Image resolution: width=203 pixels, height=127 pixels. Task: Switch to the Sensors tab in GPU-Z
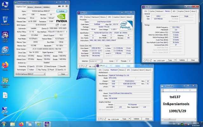[30, 6]
